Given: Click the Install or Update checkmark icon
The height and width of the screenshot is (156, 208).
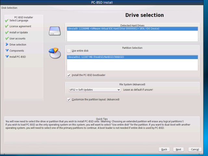Looking at the screenshot, I should (x=6, y=32).
